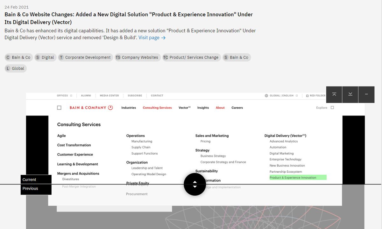Click the Bain & Company logo
Viewport: 382px width, 229px height.
point(91,108)
